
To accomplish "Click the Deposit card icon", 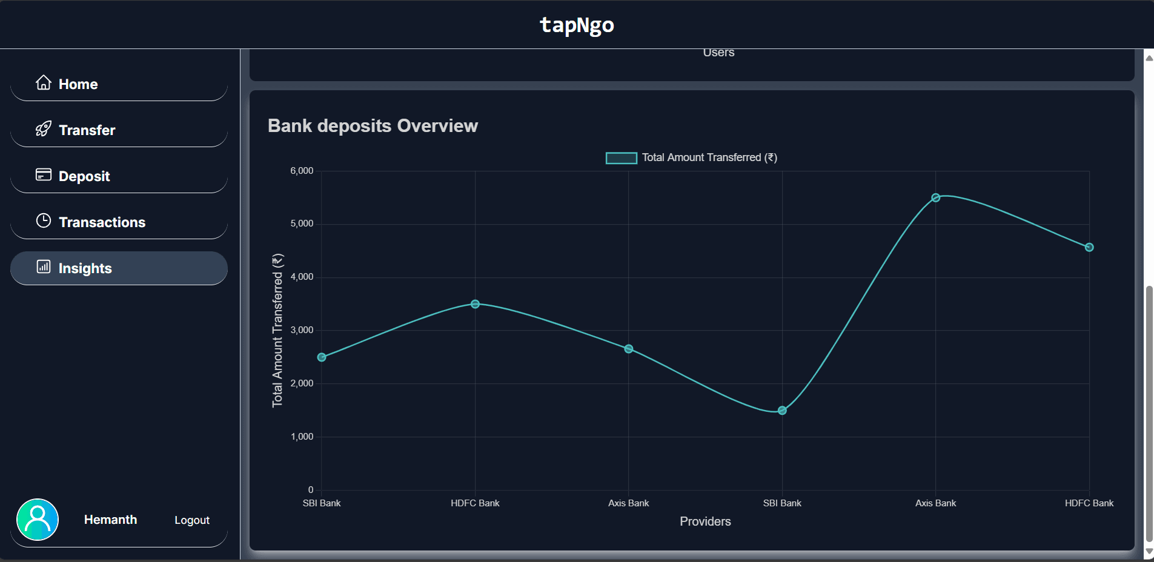I will (44, 175).
